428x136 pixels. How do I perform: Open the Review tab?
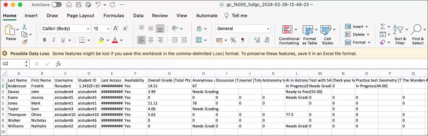pos(160,15)
